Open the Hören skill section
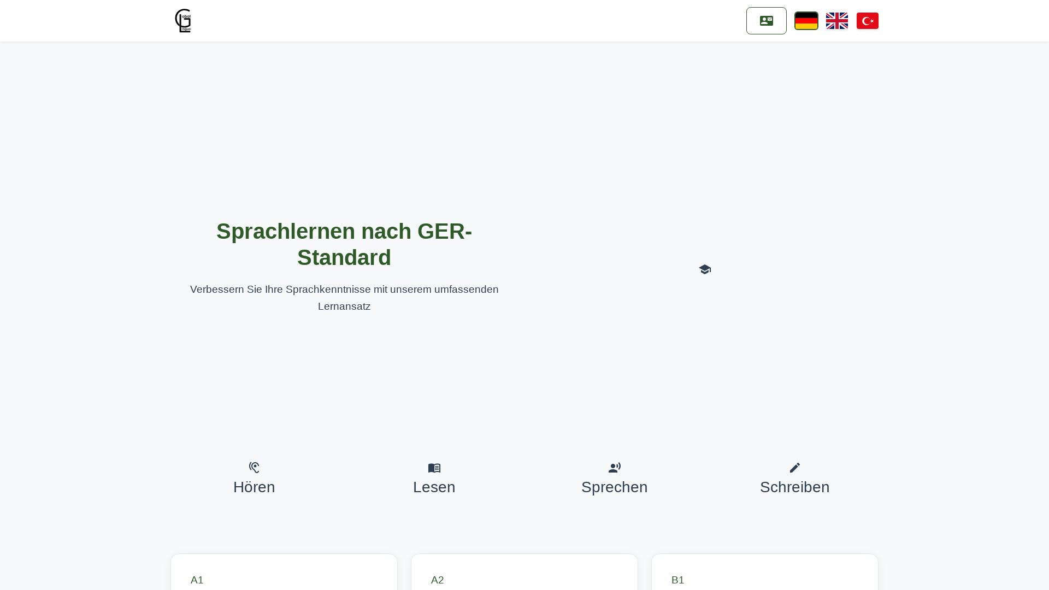1049x590 pixels. (x=254, y=487)
